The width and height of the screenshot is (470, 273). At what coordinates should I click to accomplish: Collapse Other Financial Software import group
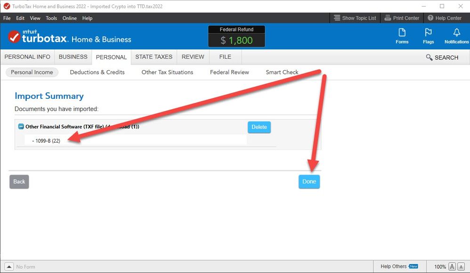tap(21, 127)
